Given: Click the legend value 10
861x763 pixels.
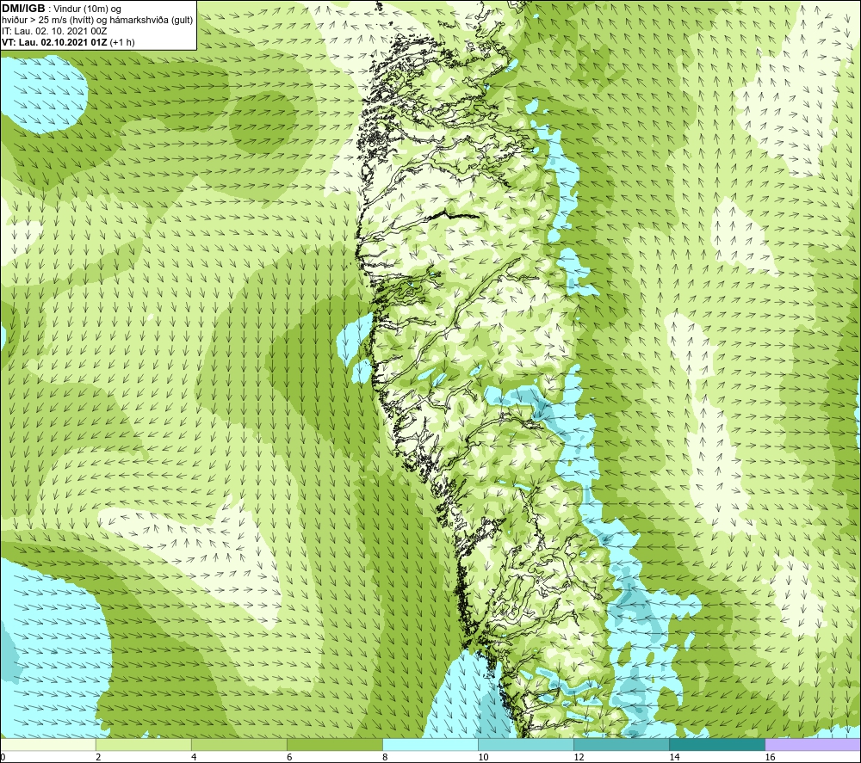Looking at the screenshot, I should click(483, 758).
